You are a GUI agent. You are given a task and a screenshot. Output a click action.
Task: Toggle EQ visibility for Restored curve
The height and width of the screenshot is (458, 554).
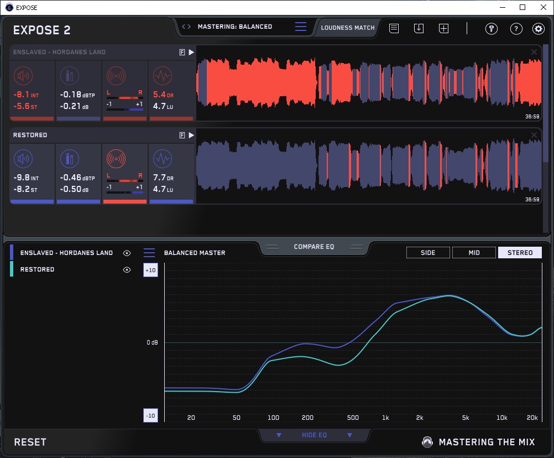[127, 269]
